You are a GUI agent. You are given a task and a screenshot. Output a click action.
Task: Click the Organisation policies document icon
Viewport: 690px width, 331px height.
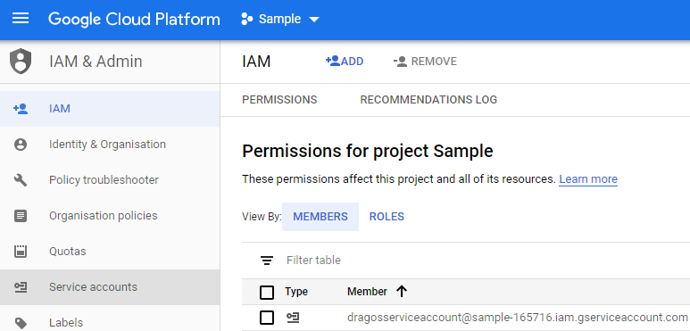(x=21, y=216)
